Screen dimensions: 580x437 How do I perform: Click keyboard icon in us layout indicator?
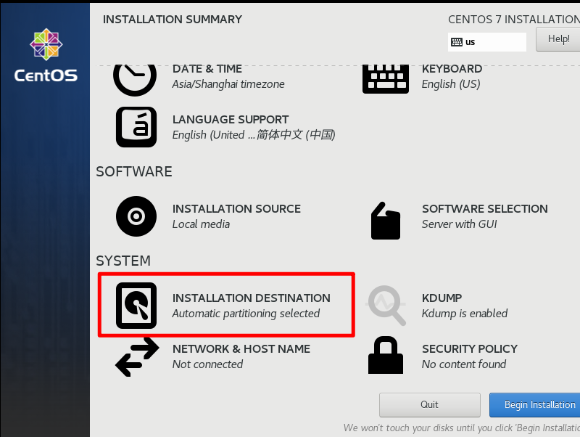[457, 42]
